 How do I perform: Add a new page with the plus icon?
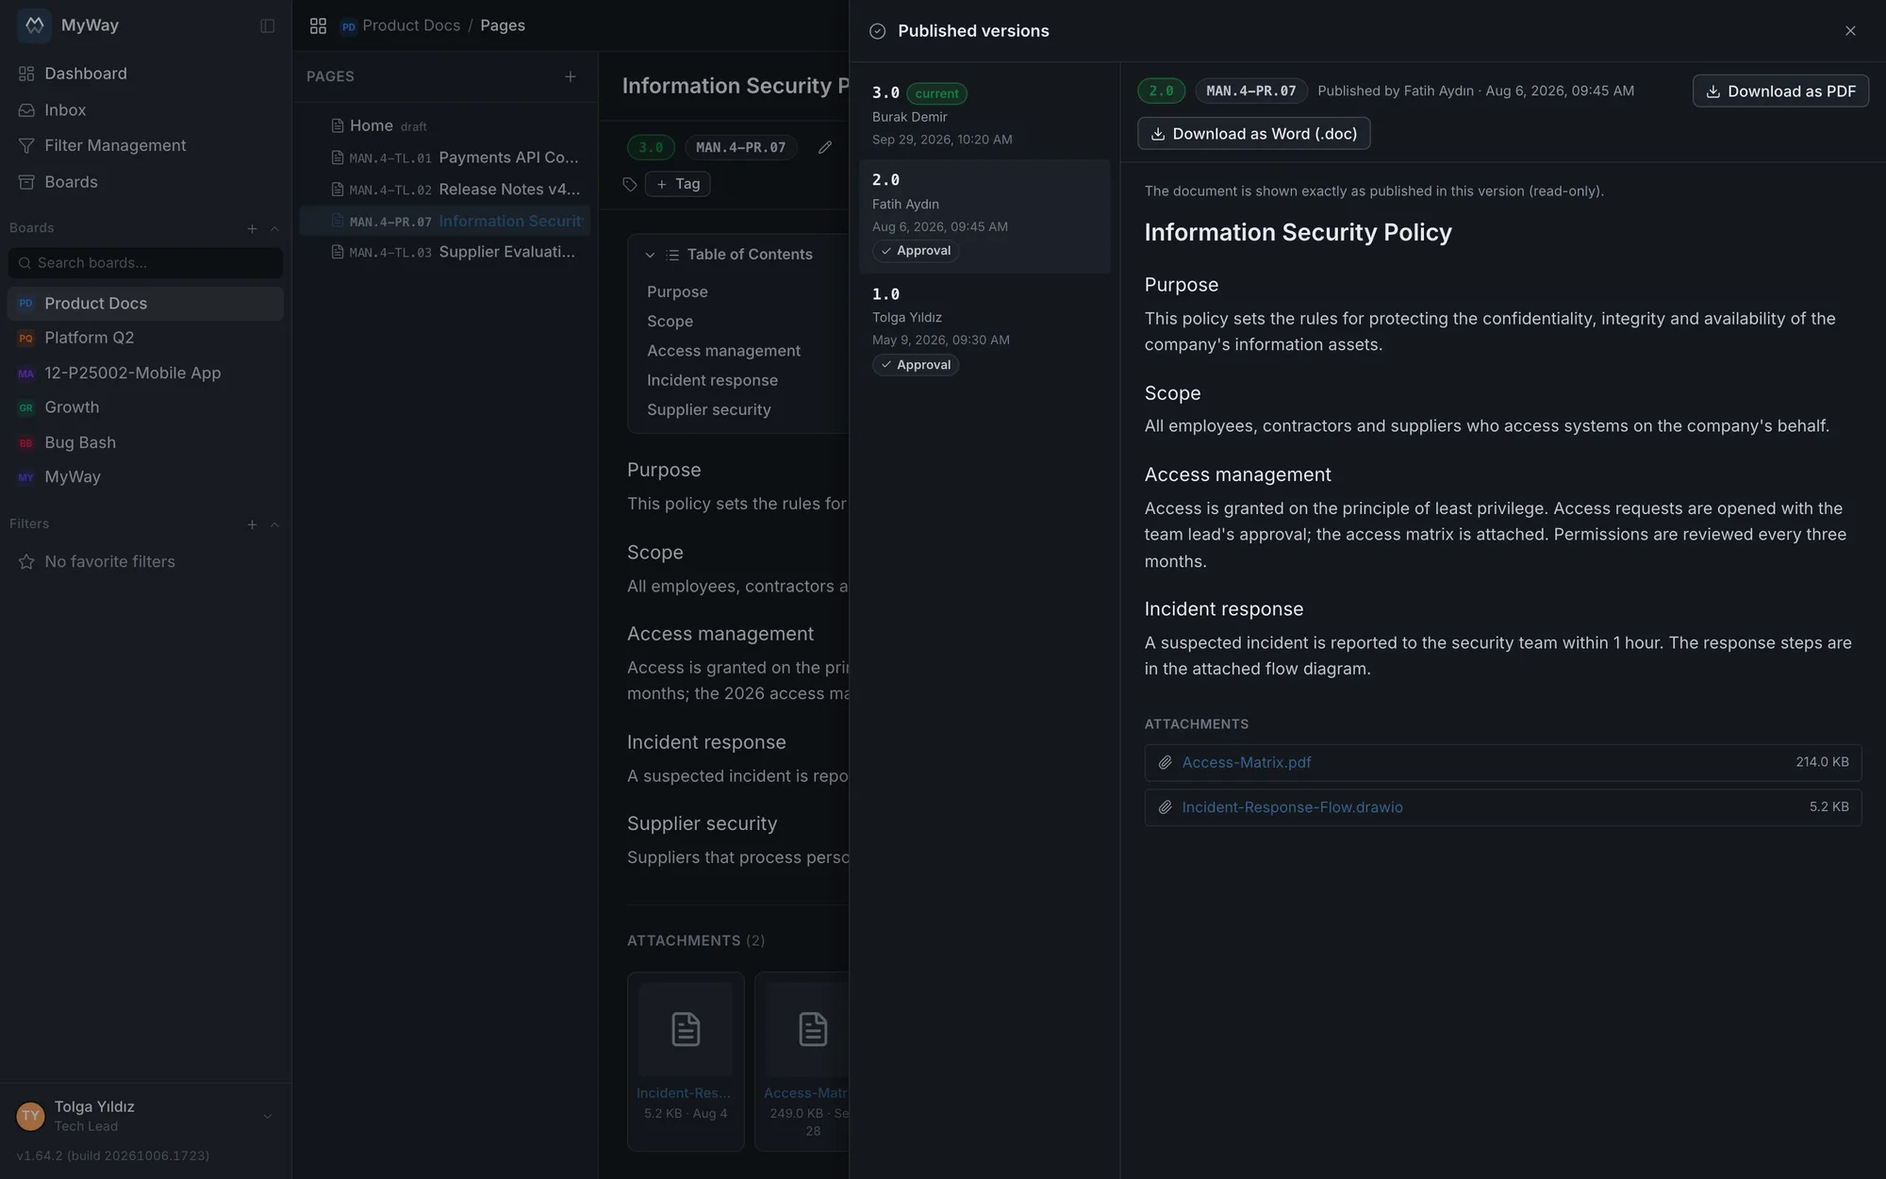coord(571,76)
